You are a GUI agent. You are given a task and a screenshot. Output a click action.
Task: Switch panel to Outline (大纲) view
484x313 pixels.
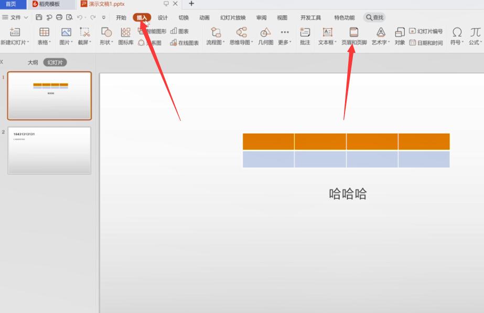tap(33, 62)
